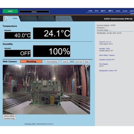This screenshot has height=134, width=134.
Task: Click the Camera title field
Action: [34, 12]
